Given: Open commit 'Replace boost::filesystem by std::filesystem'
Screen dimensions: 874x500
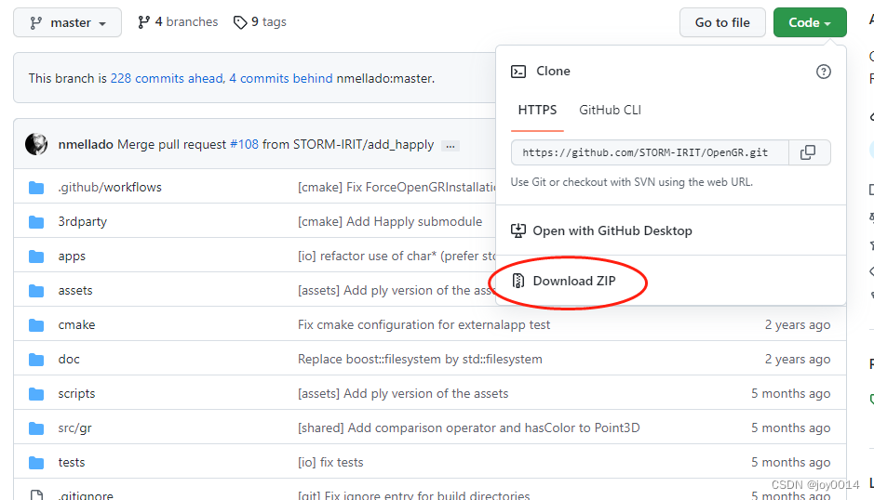Looking at the screenshot, I should click(x=420, y=359).
